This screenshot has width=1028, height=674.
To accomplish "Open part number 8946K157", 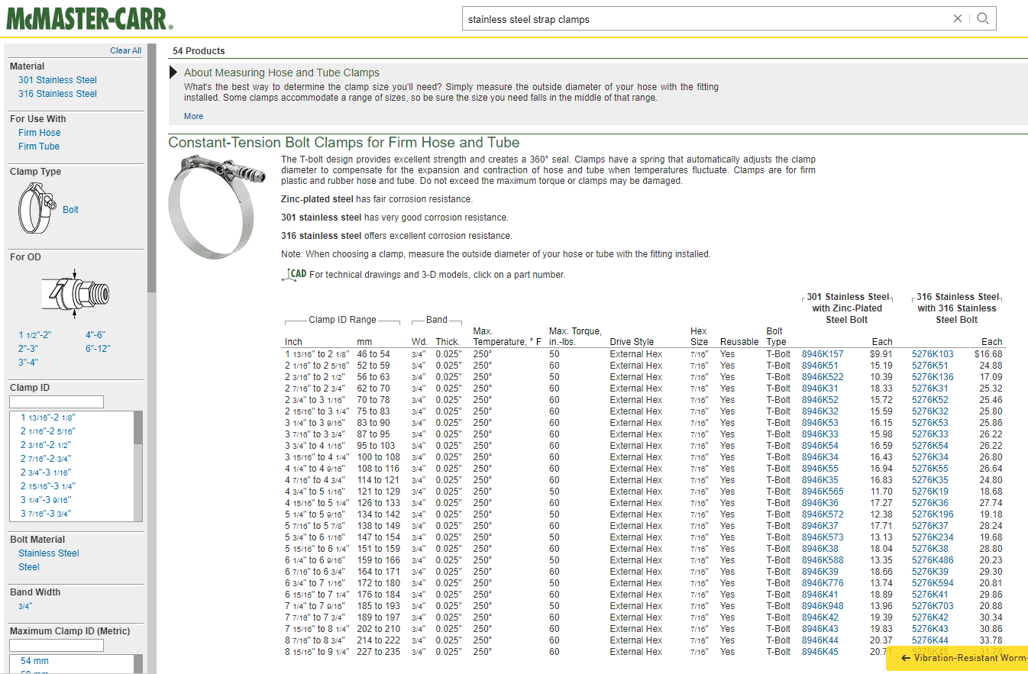I will coord(823,354).
